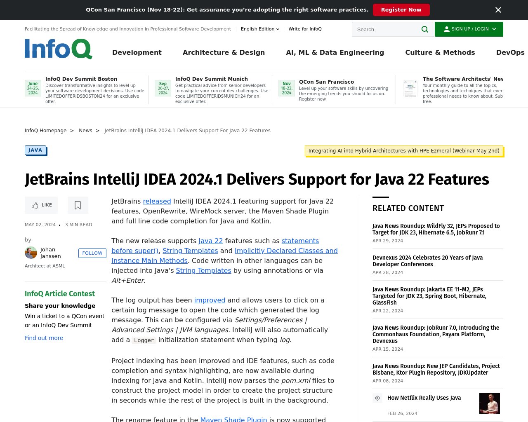
Task: Open Devnexus 2024 Celebrates 20 Years article
Action: (427, 261)
